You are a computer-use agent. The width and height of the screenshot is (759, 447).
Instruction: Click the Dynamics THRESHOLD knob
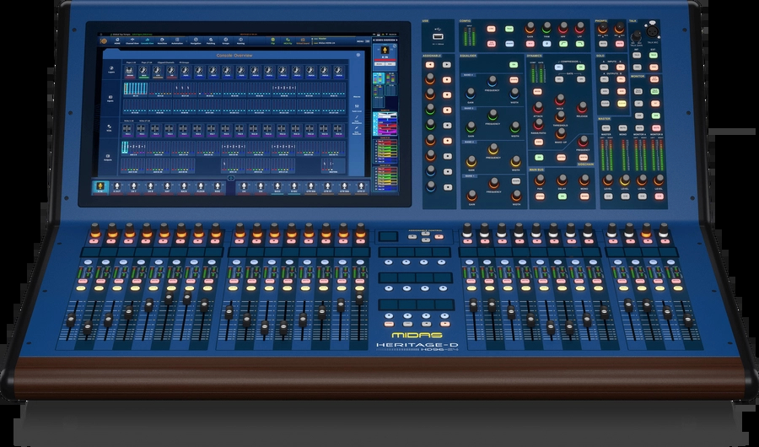[x=561, y=116]
